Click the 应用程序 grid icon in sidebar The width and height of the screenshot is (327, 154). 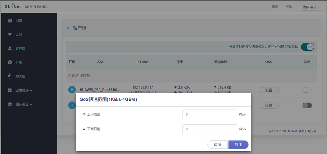tap(10, 90)
